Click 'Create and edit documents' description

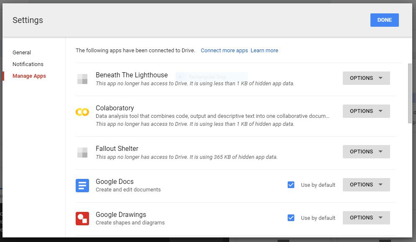128,190
